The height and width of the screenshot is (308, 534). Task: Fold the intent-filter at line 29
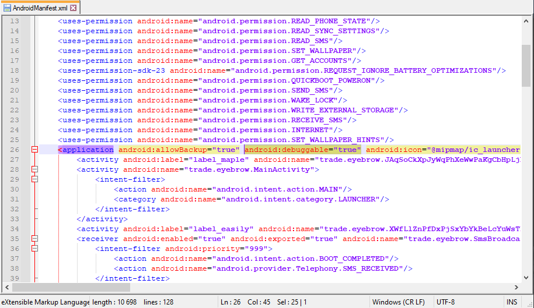[34, 179]
